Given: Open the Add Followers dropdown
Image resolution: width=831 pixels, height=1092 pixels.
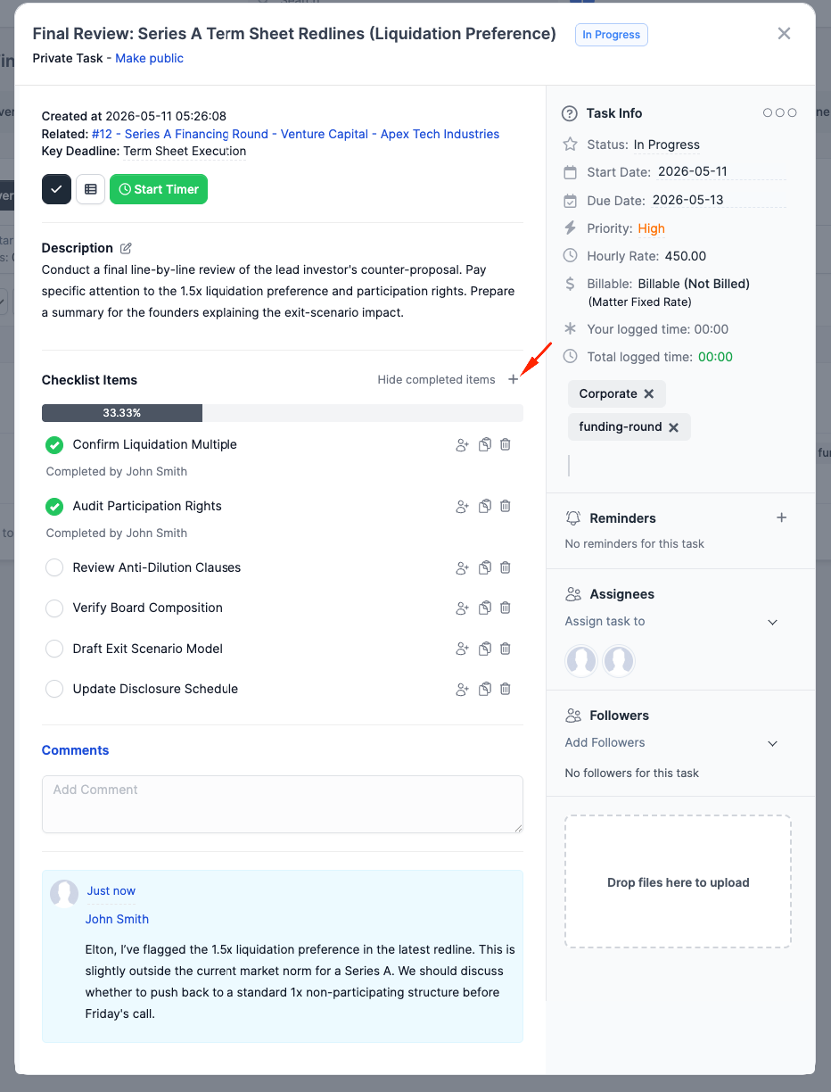Looking at the screenshot, I should [x=672, y=743].
